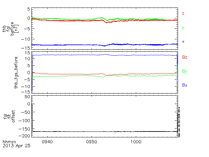This screenshot has height=157, width=209.
Task: Click the '2013 Apr 25' date label
Action: [x=16, y=146]
